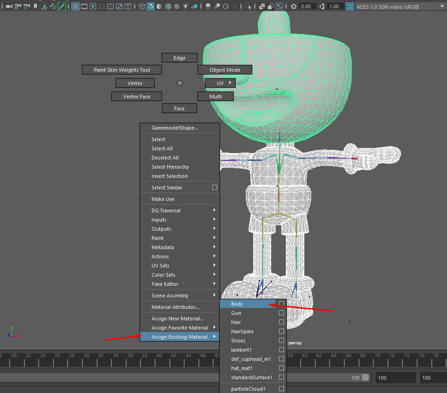This screenshot has width=447, height=393.
Task: Open option box for Hair material
Action: coord(281,322)
